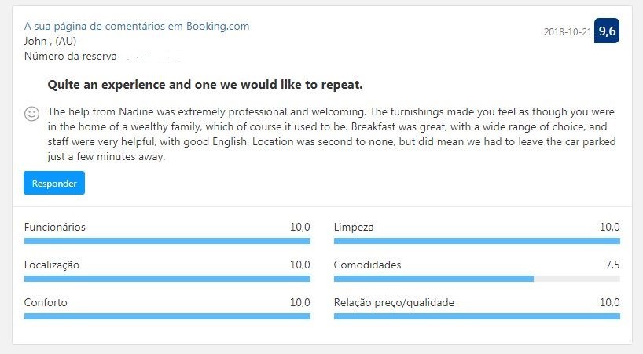This screenshot has width=643, height=354.
Task: Open the Booking.com comments page link
Action: click(137, 26)
